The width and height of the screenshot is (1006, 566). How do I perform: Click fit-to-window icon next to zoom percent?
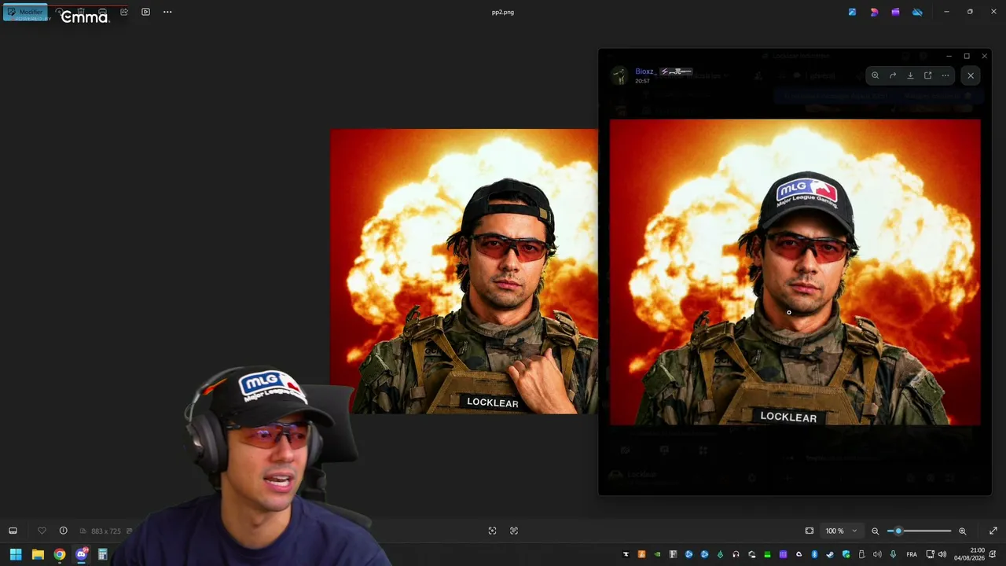810,531
